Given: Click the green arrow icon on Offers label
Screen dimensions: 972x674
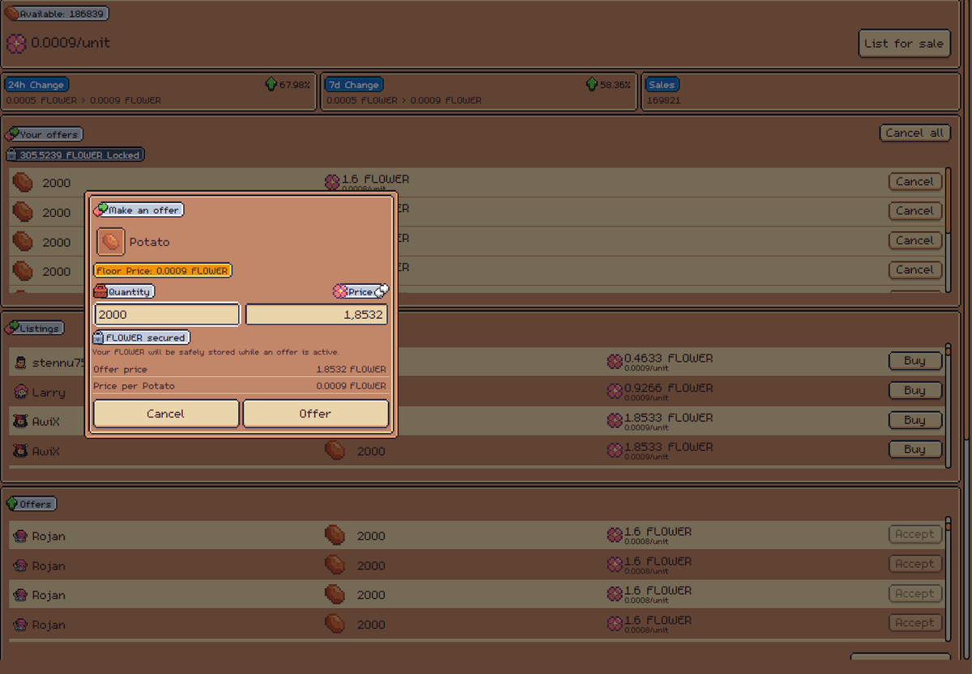Looking at the screenshot, I should (12, 503).
